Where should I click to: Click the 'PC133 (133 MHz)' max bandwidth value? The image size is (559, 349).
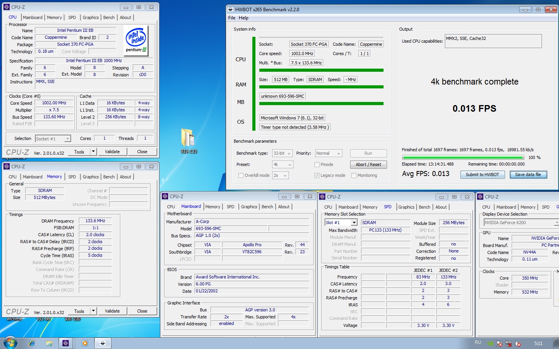point(385,230)
